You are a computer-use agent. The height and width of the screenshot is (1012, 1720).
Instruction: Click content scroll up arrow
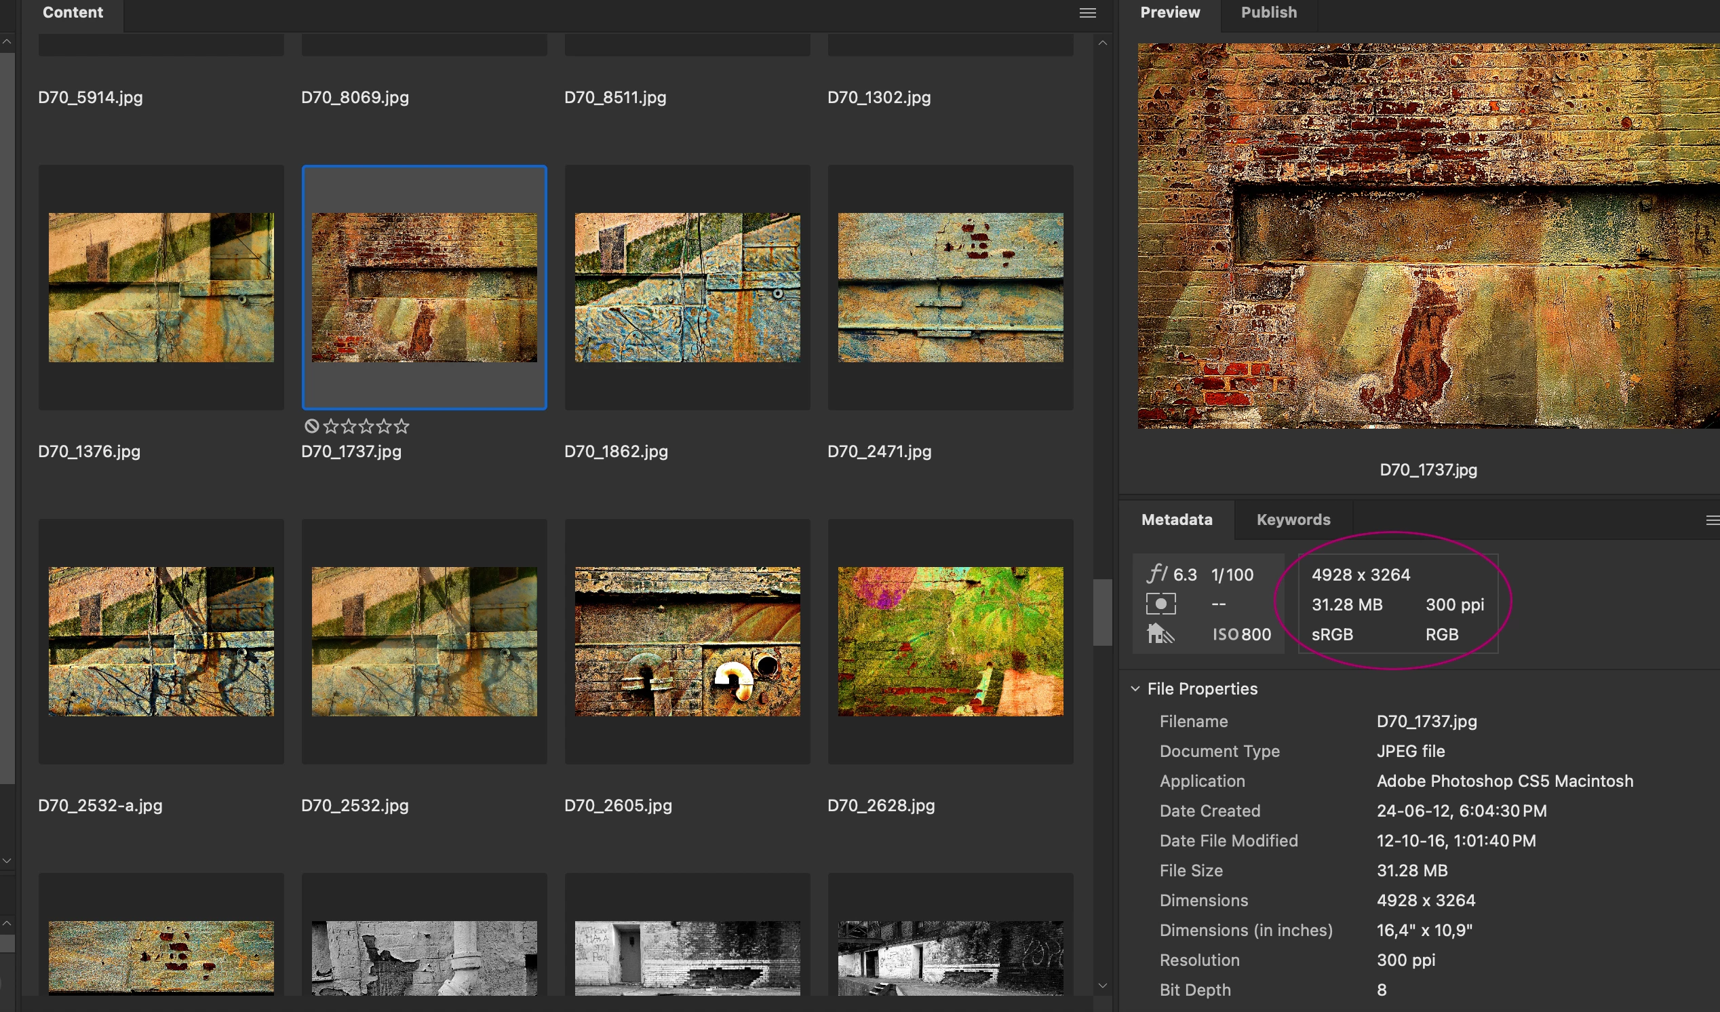click(x=1102, y=43)
